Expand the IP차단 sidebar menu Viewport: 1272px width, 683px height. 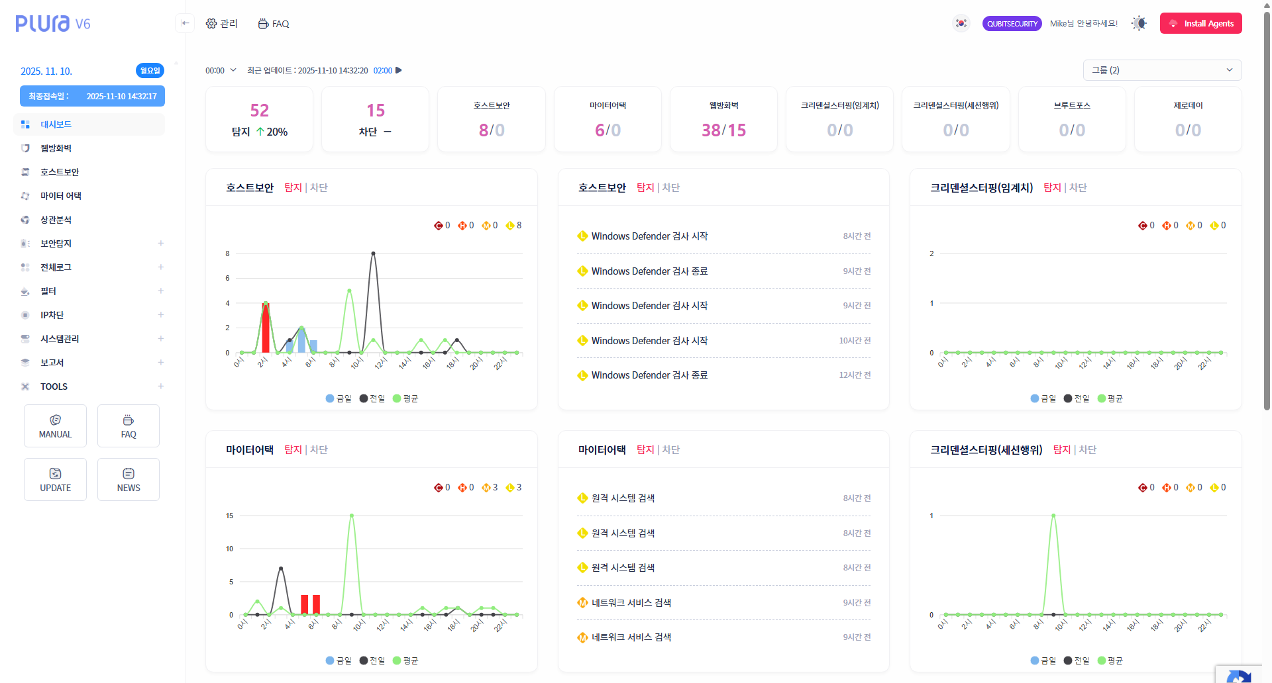(160, 315)
